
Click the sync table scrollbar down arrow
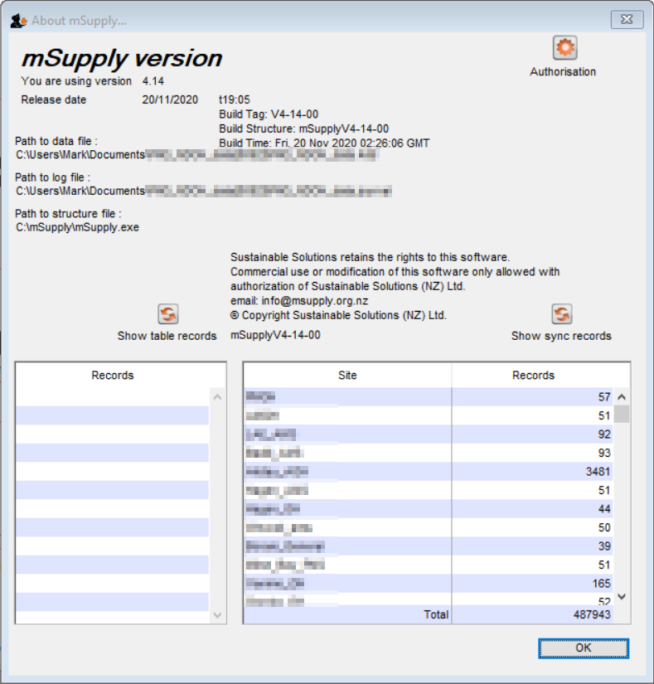[x=621, y=596]
